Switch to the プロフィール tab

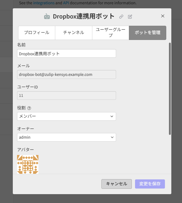point(37,33)
